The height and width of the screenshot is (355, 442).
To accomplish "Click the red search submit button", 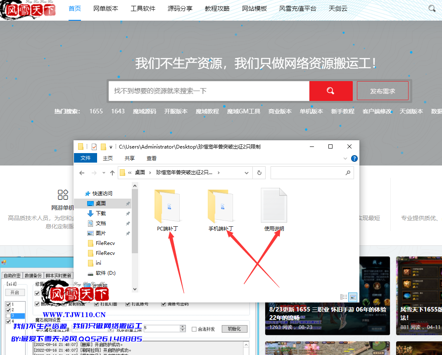I will click(331, 91).
